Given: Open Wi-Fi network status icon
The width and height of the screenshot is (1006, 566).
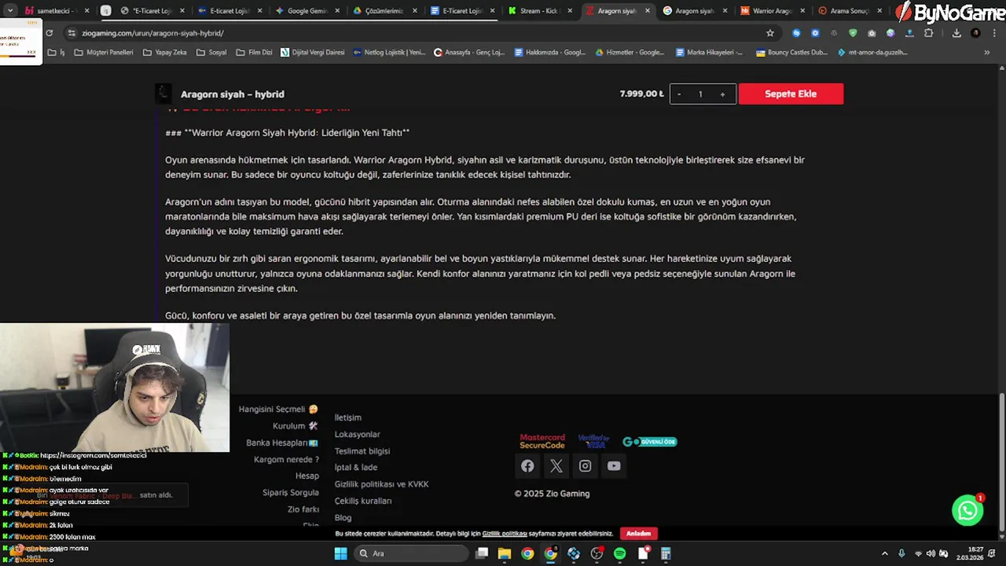Looking at the screenshot, I should click(x=918, y=553).
